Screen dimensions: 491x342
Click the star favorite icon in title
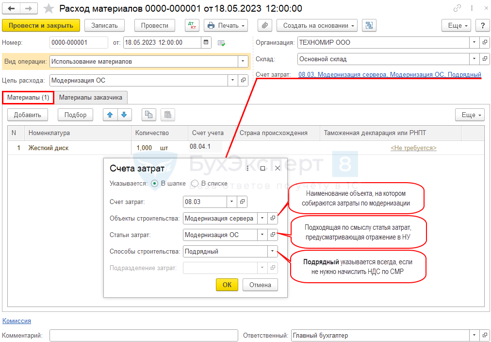pyautogui.click(x=49, y=8)
